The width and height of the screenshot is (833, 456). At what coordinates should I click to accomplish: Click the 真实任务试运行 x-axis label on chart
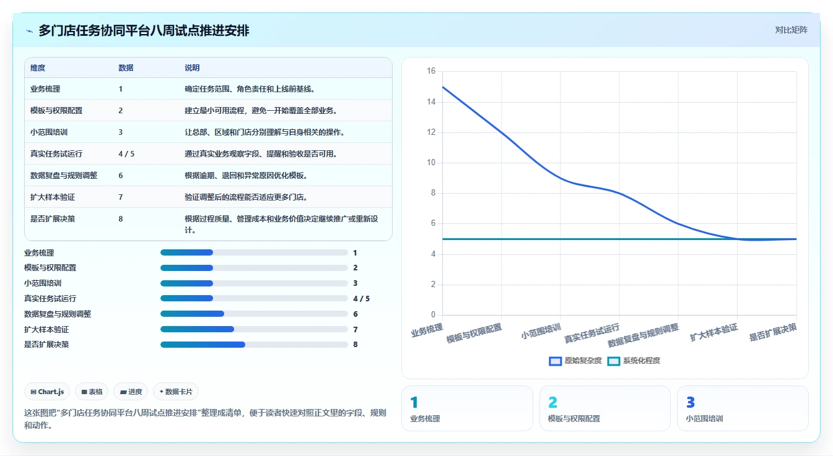[591, 333]
